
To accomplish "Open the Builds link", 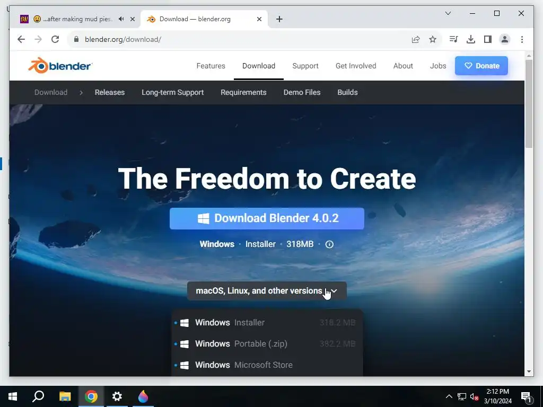I will click(x=347, y=92).
